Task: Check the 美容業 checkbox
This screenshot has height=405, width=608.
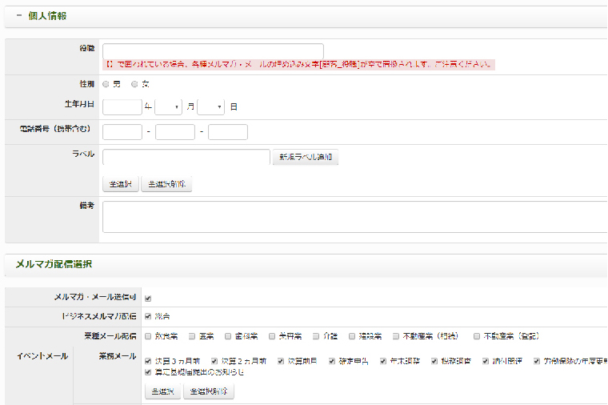Action: click(x=272, y=336)
